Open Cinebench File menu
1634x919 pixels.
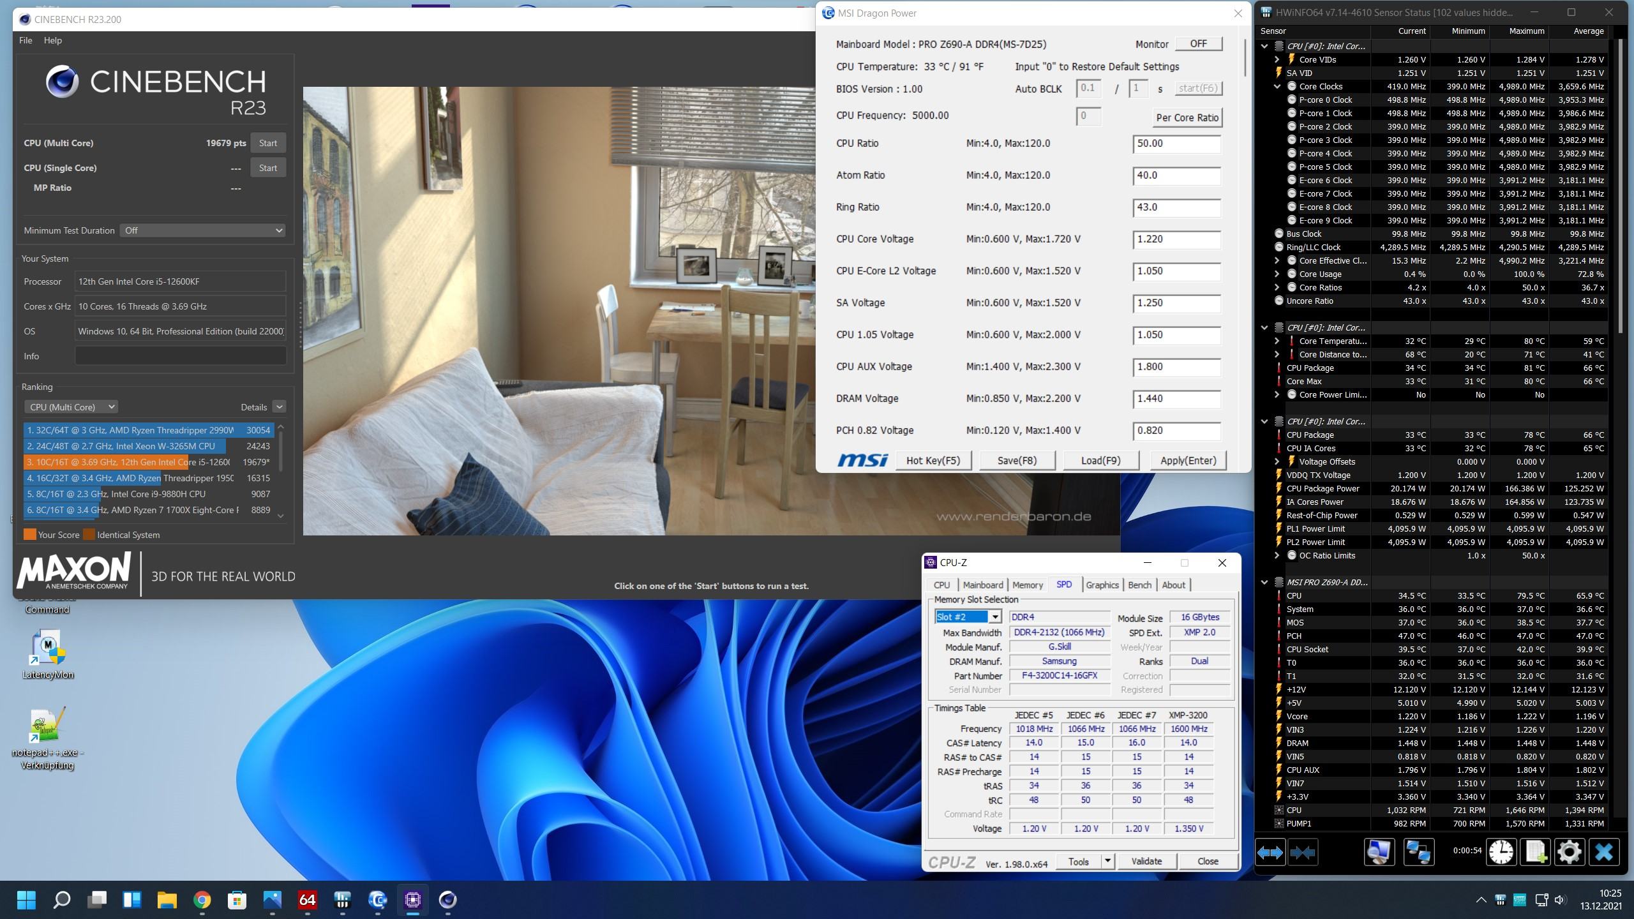pyautogui.click(x=26, y=40)
